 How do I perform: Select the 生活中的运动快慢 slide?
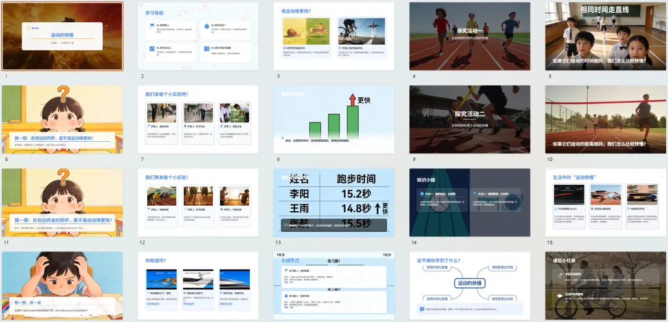[x=606, y=202]
